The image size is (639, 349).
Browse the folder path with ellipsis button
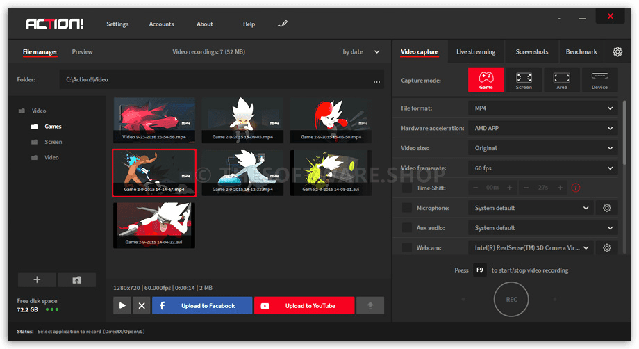pos(376,81)
